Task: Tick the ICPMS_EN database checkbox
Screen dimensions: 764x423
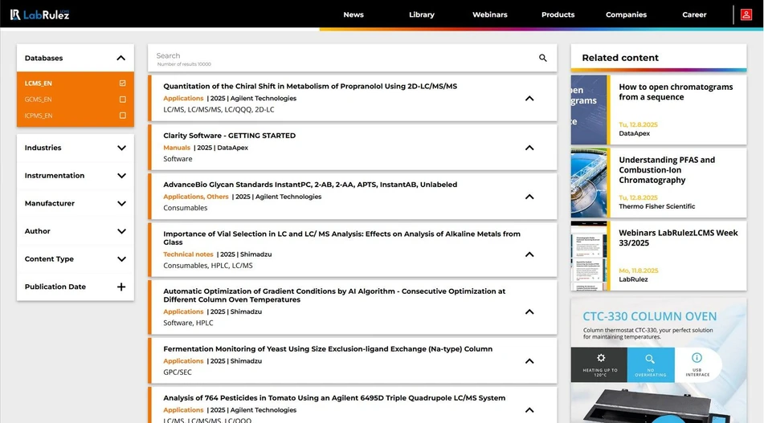Action: point(122,116)
